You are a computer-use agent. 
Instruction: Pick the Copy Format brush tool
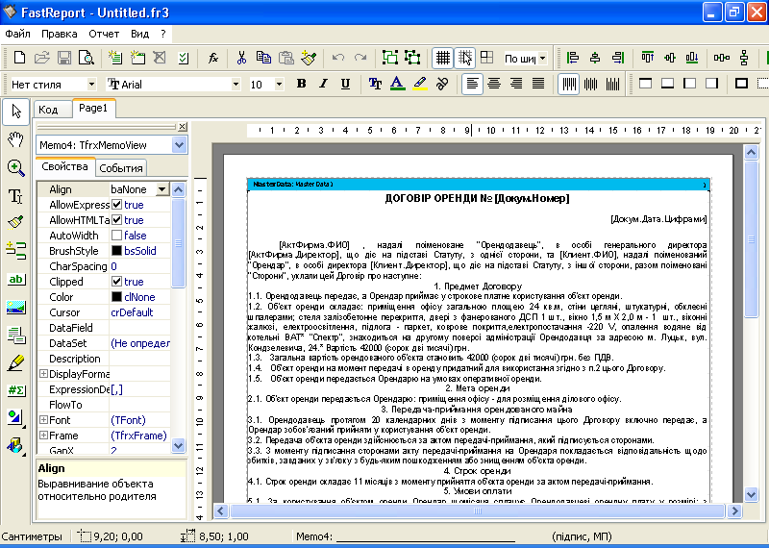15,224
